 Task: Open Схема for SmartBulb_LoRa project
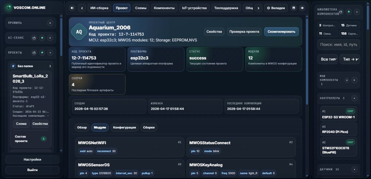pyautogui.click(x=21, y=124)
